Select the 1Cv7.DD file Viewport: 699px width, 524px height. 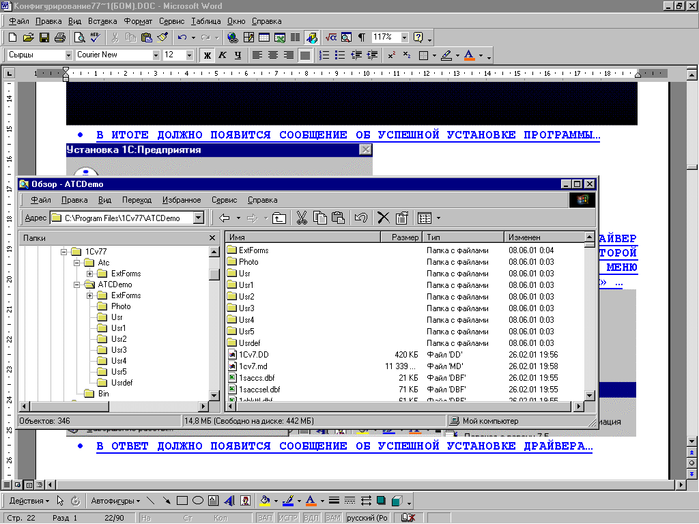254,355
